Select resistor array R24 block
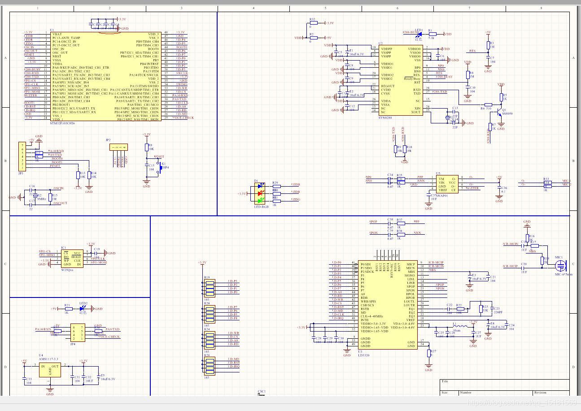The width and height of the screenshot is (581, 411). tap(210, 340)
